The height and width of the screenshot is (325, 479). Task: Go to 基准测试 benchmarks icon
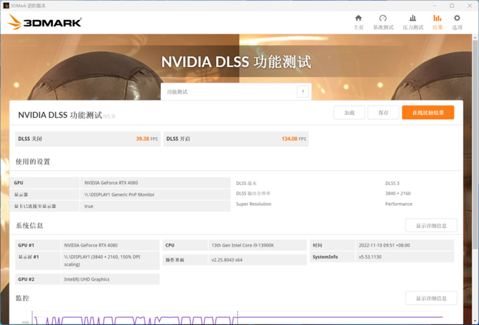(x=383, y=21)
